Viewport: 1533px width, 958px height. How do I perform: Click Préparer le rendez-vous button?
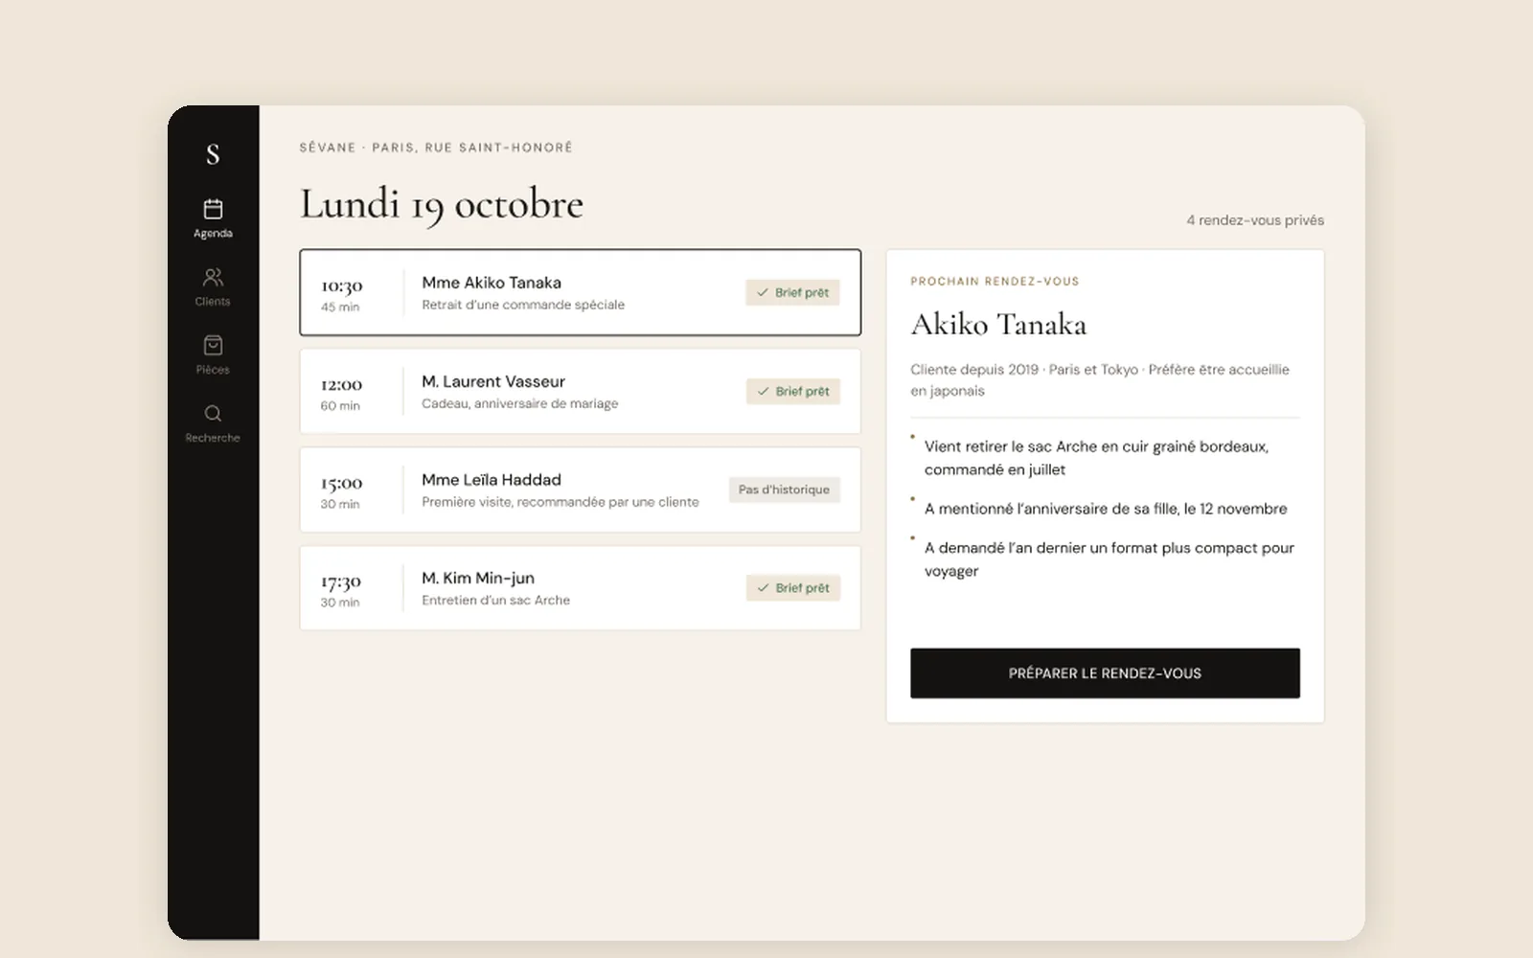(1105, 673)
